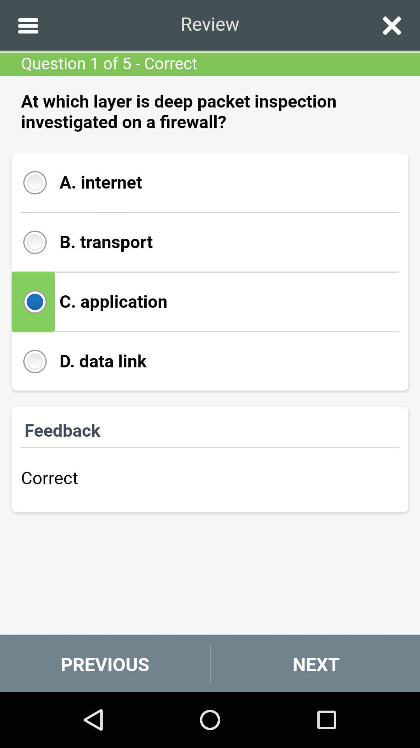Tap the question text about deep packet inspection
This screenshot has width=420, height=748.
178,112
